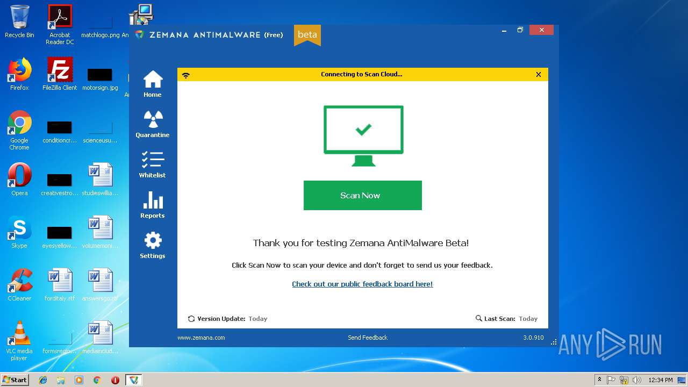688x387 pixels.
Task: Click the volume speaker tray icon
Action: tap(637, 380)
